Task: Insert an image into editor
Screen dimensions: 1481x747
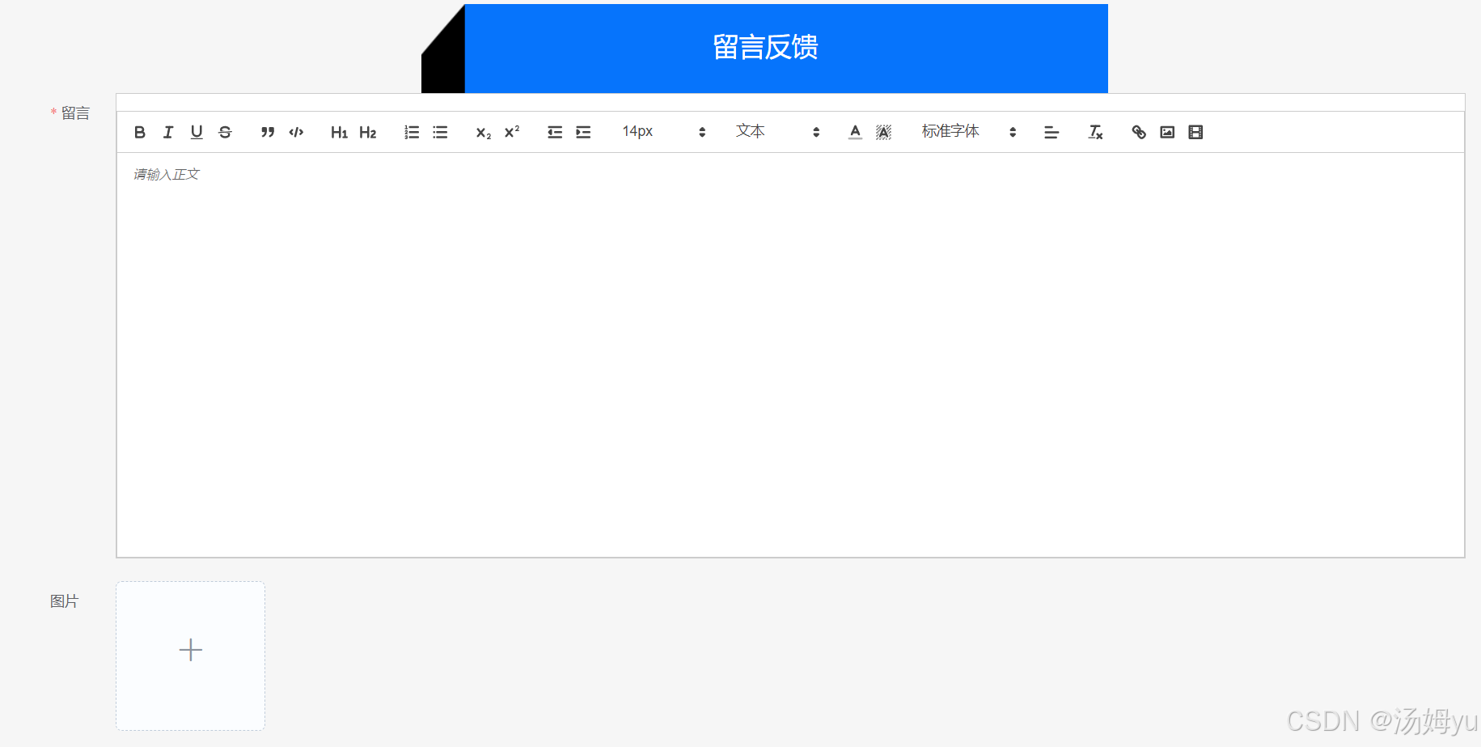Action: tap(1167, 132)
